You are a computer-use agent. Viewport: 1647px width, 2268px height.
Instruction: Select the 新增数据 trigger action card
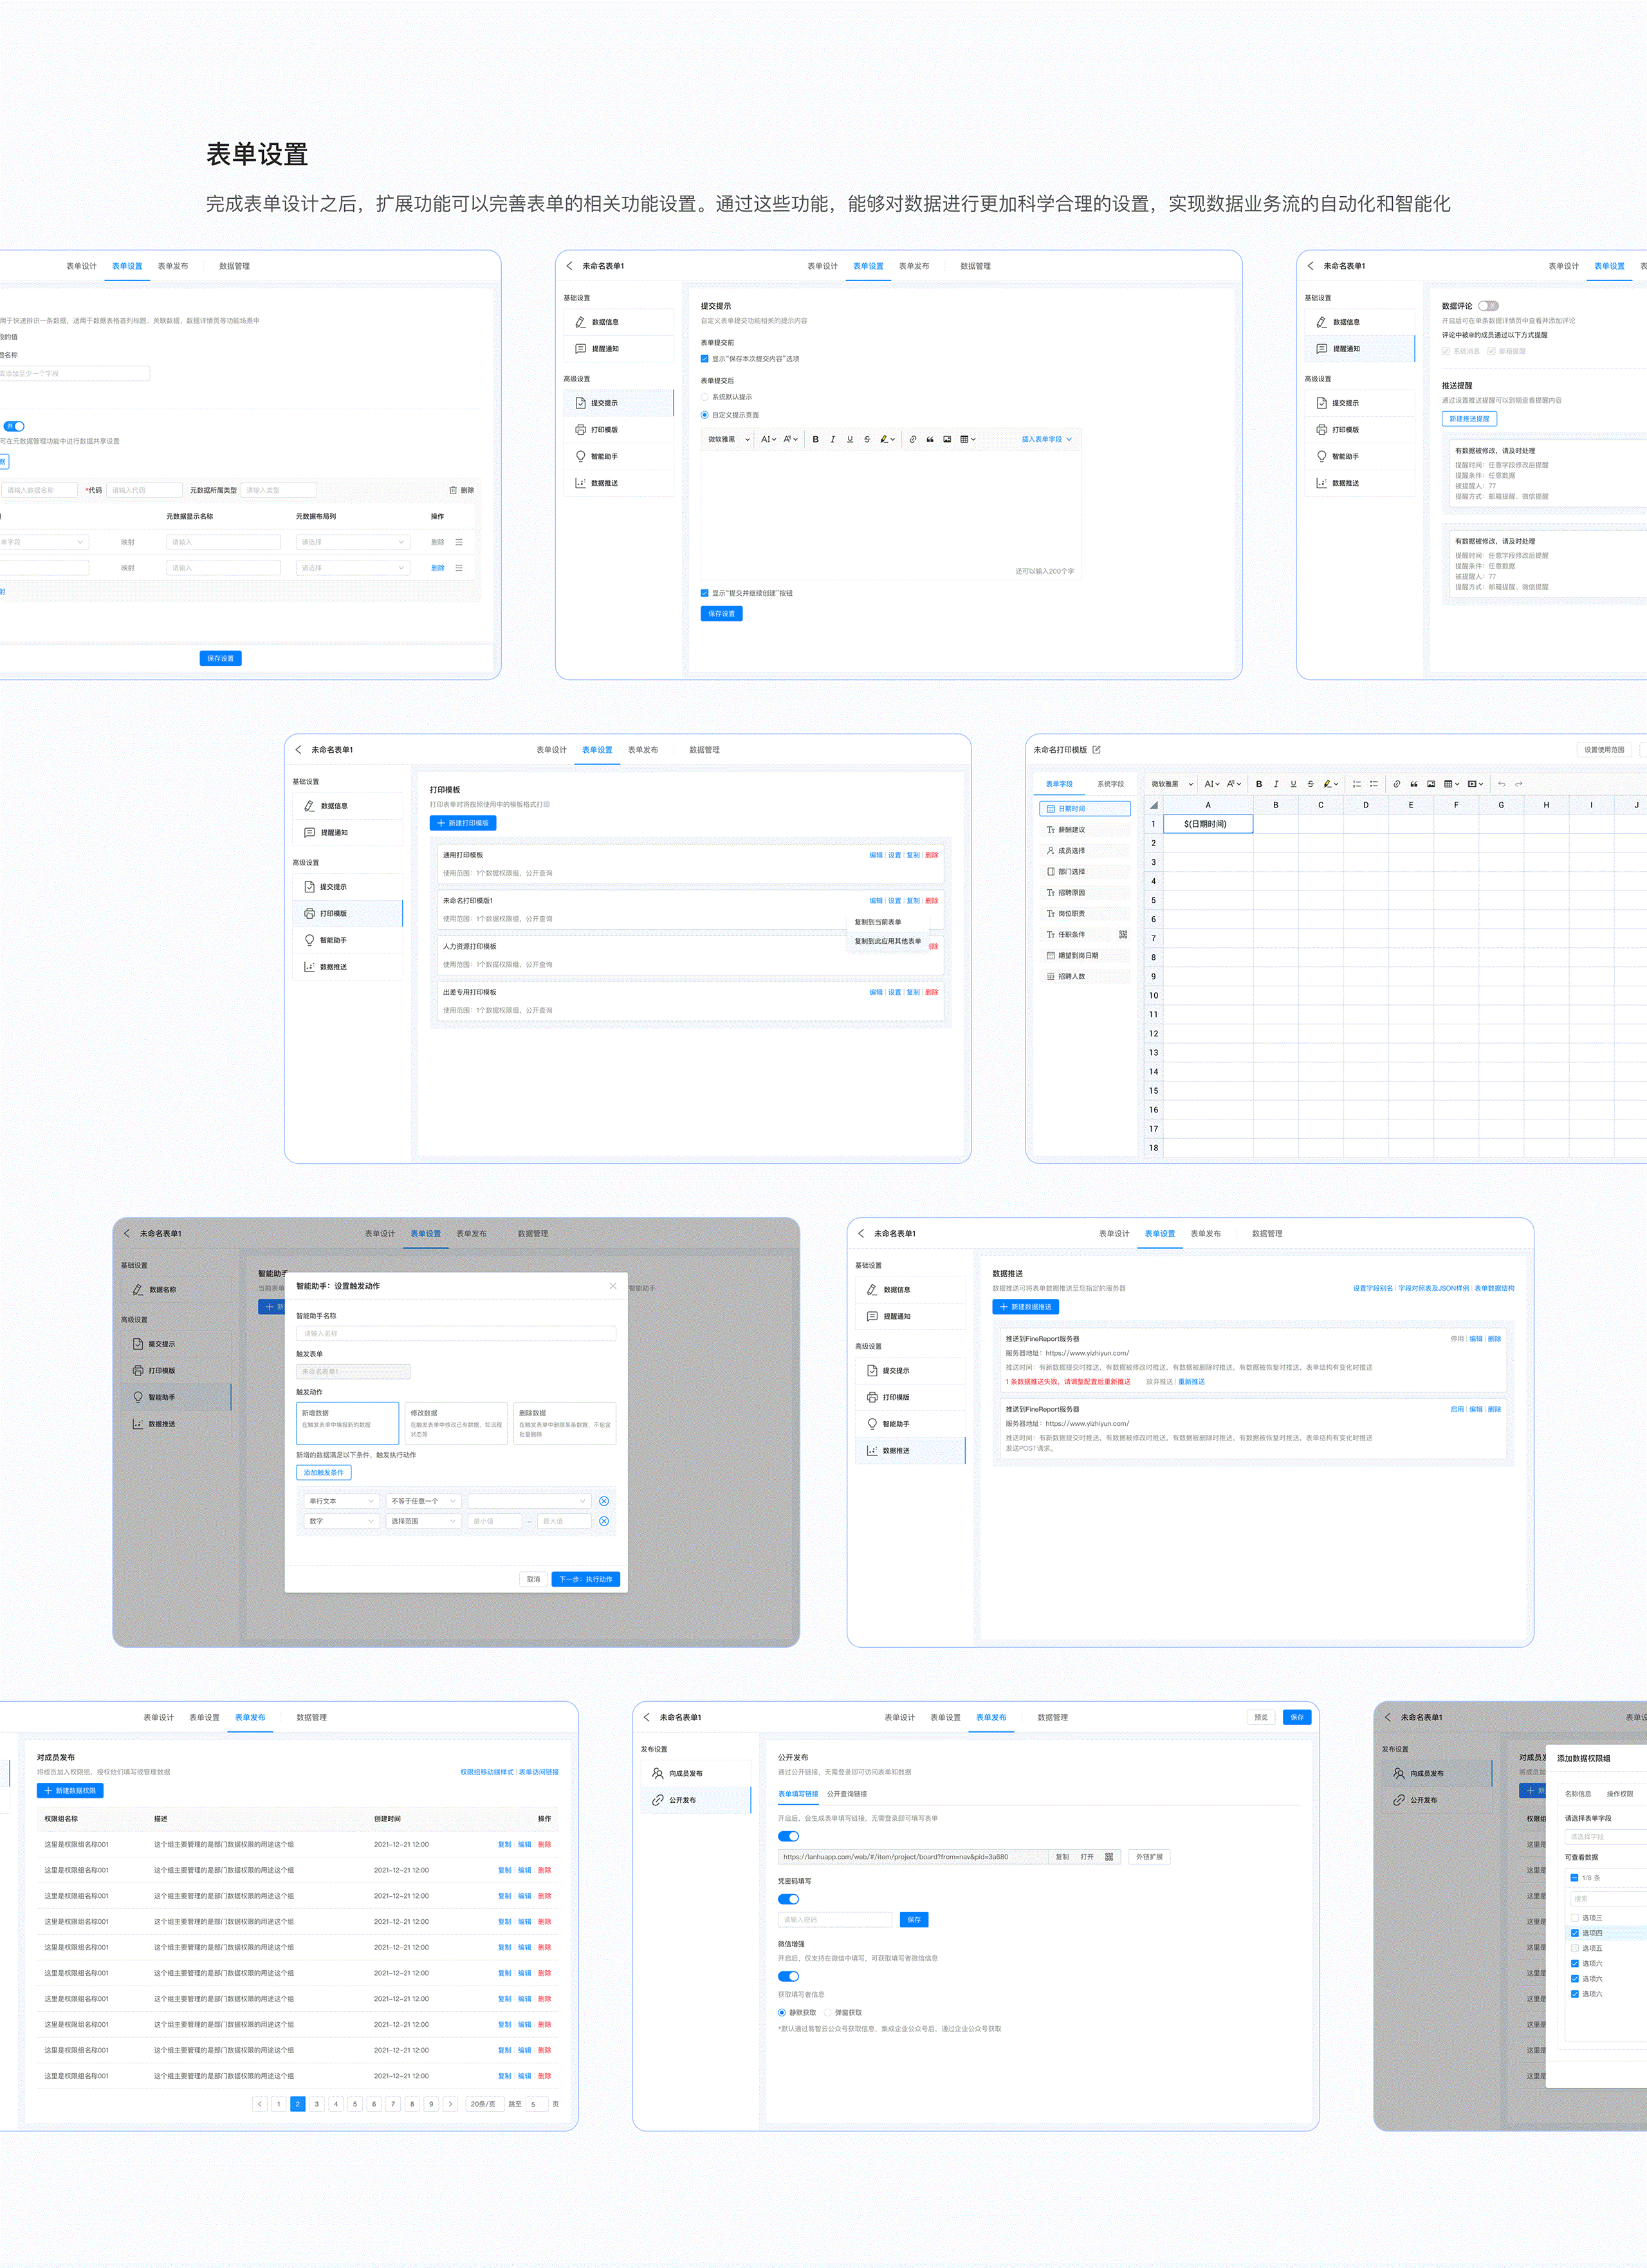pyautogui.click(x=347, y=1423)
